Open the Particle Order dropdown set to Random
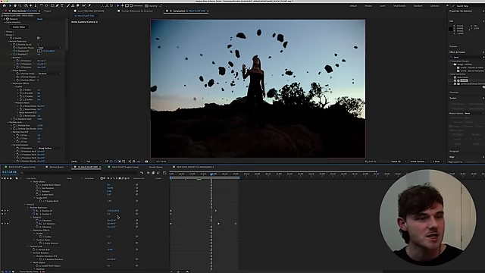 point(49,74)
